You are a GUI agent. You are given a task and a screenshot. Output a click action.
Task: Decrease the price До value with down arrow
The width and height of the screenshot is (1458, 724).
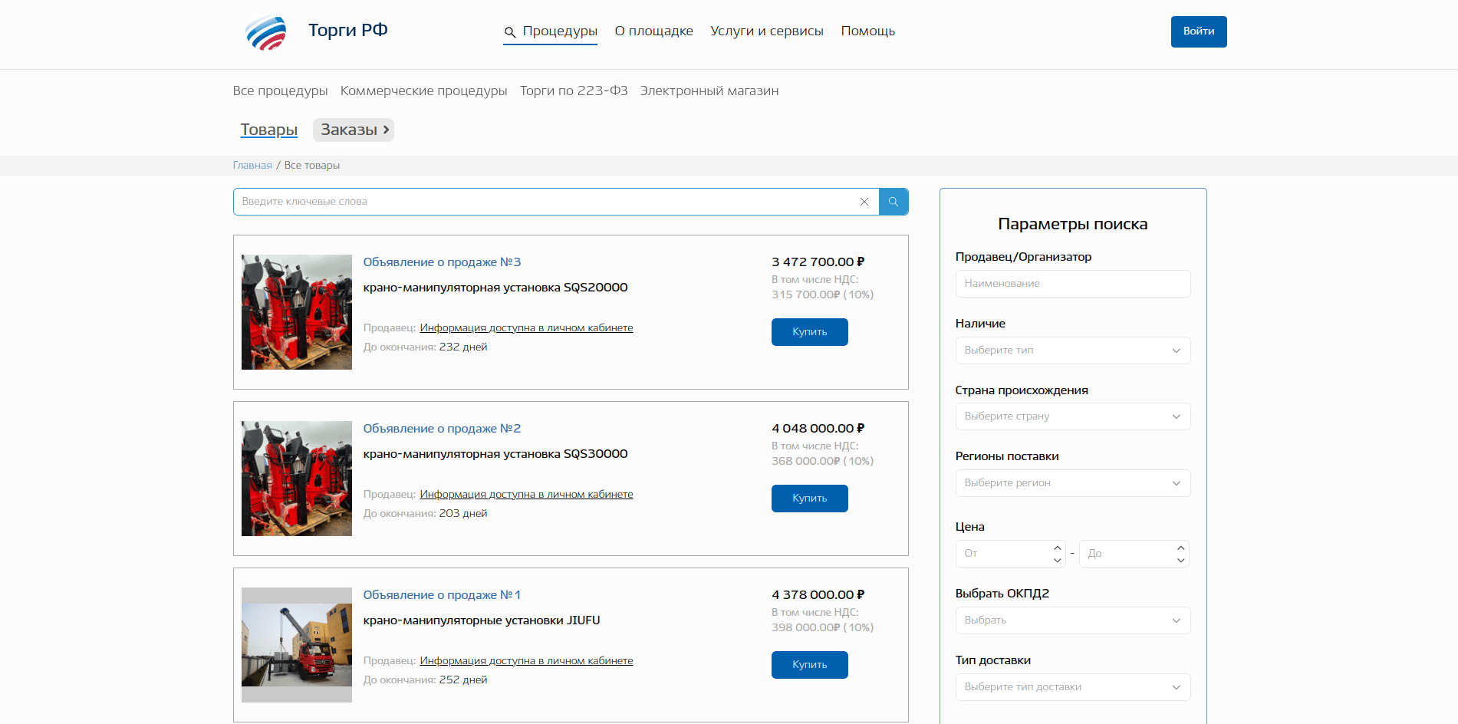tap(1181, 561)
